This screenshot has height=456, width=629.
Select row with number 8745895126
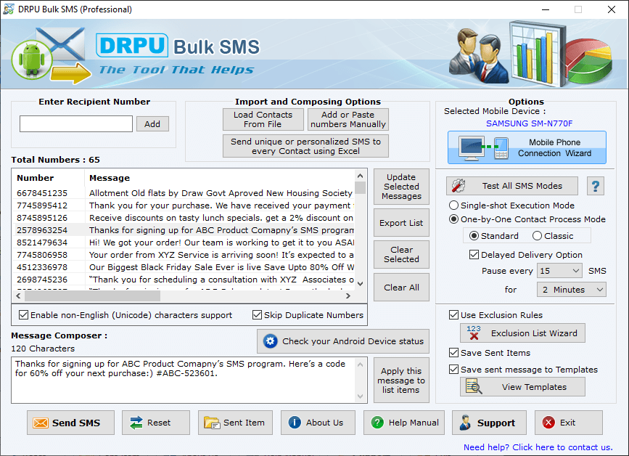pos(184,218)
